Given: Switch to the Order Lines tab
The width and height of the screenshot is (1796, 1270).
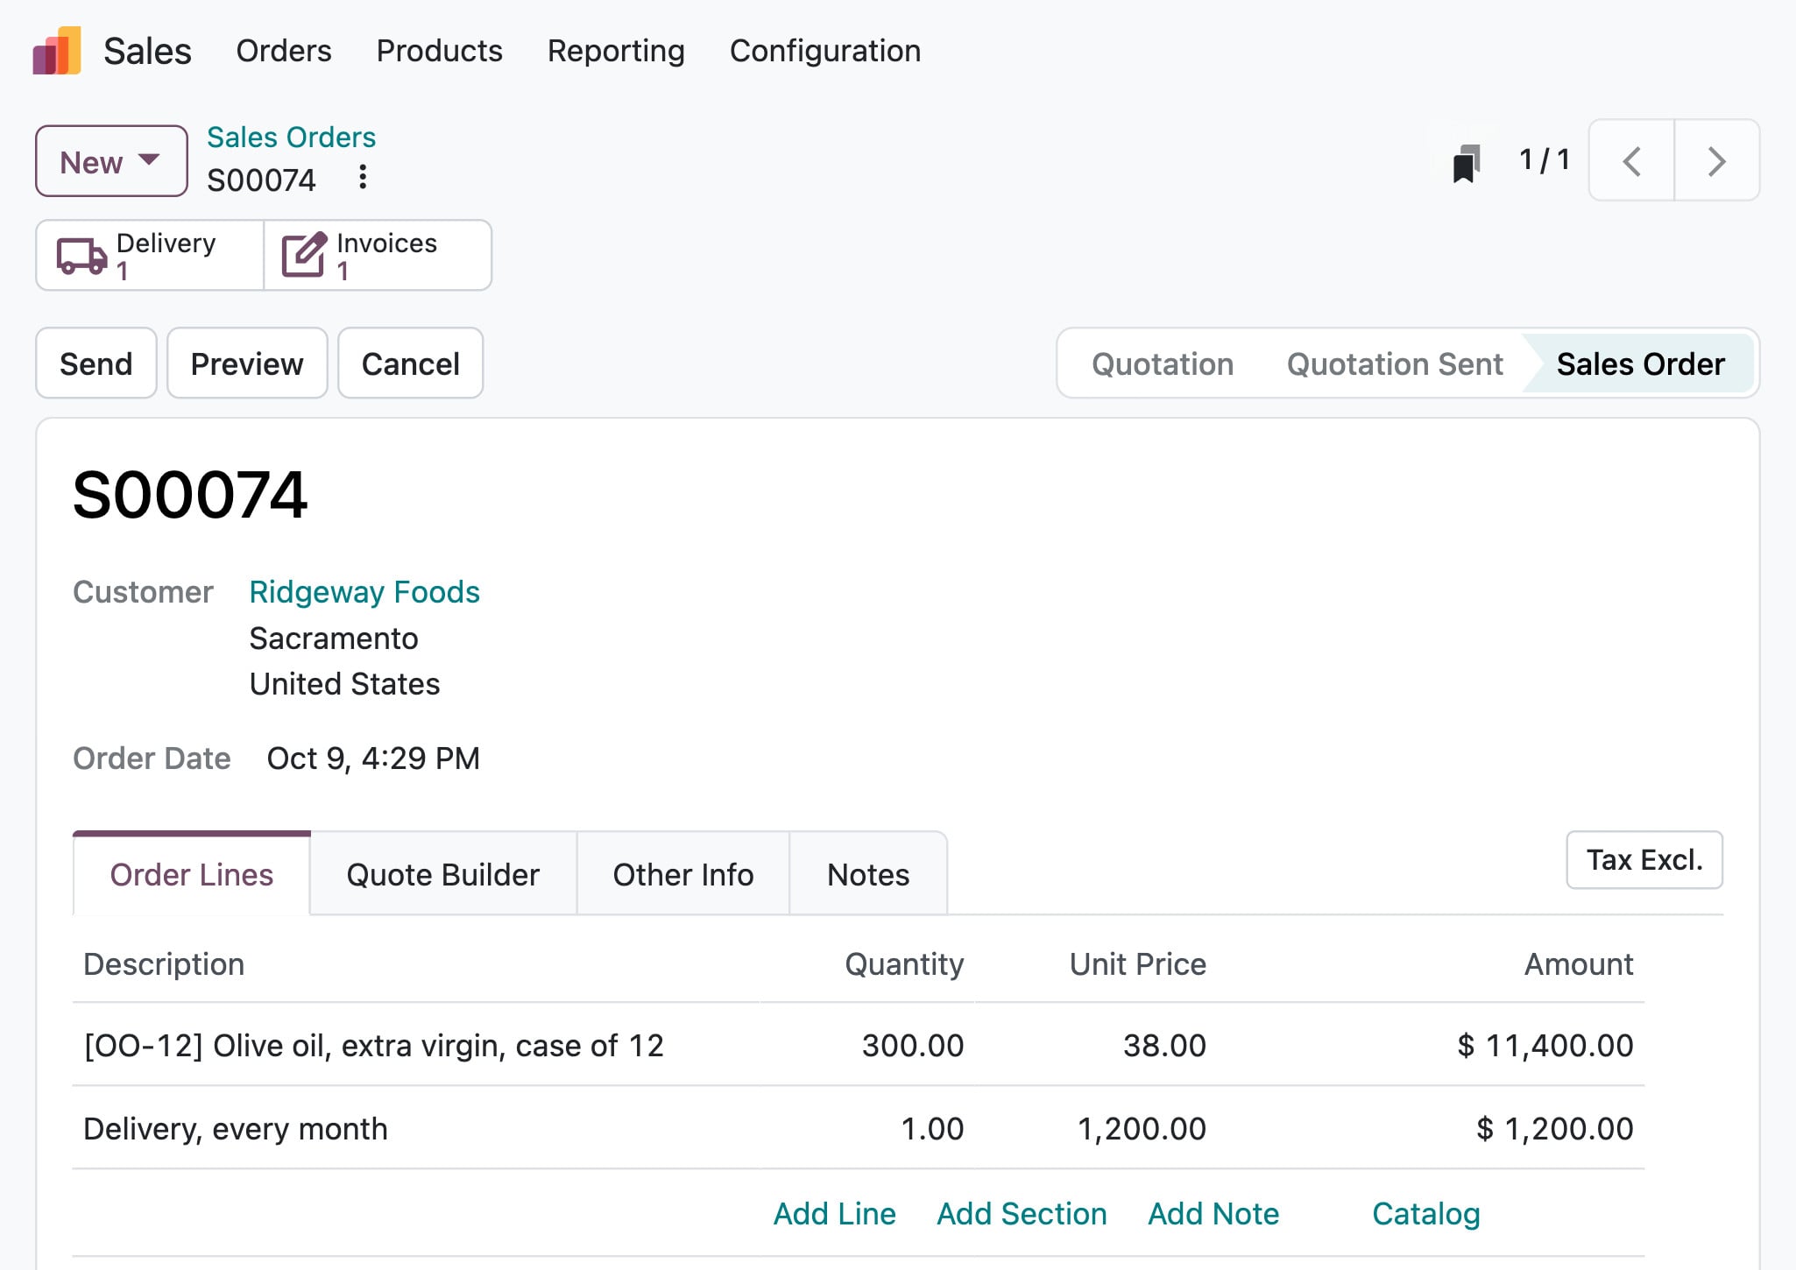Looking at the screenshot, I should click(192, 874).
